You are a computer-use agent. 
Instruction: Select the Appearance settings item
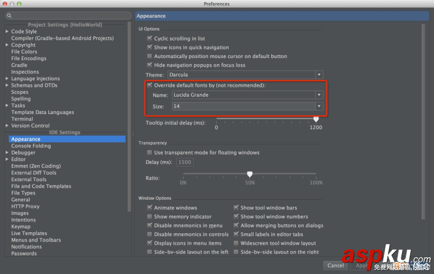(67, 139)
